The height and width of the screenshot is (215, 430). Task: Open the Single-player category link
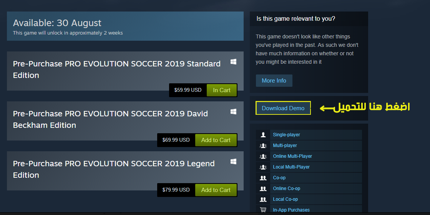(x=286, y=135)
